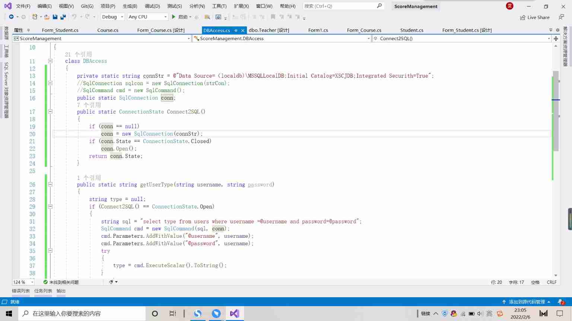Screen dimensions: 572x321
Task: Open the Live Share session button
Action: pos(535,17)
